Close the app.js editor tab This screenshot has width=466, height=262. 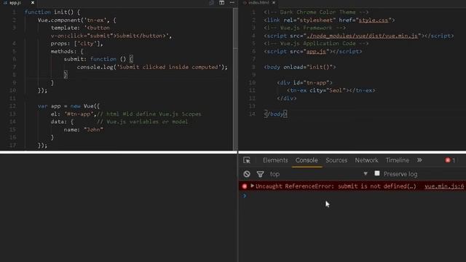tap(33, 3)
